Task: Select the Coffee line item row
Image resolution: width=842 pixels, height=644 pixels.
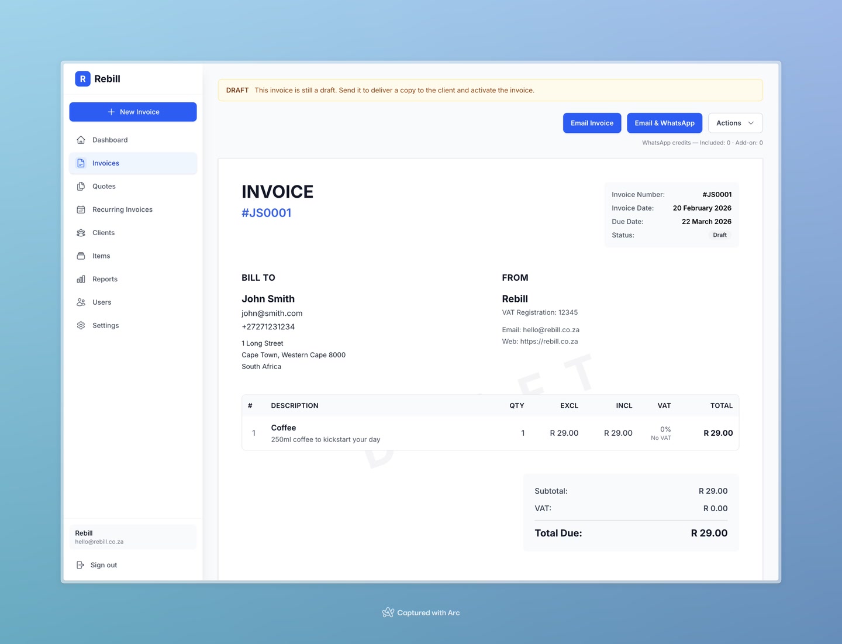Action: tap(409, 433)
